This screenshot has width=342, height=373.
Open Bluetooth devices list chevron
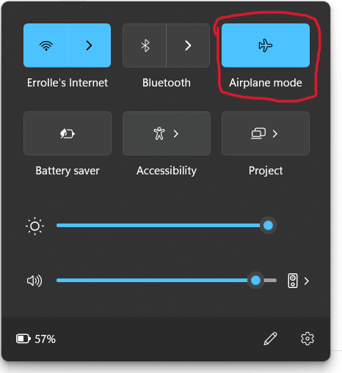[x=188, y=45]
